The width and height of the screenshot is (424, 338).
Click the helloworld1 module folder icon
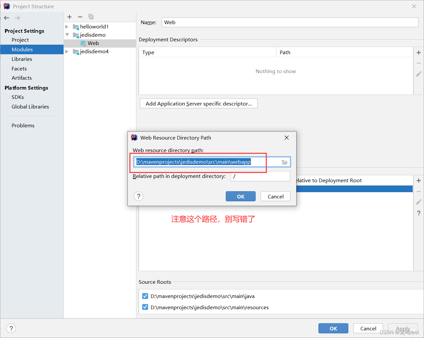pyautogui.click(x=76, y=27)
